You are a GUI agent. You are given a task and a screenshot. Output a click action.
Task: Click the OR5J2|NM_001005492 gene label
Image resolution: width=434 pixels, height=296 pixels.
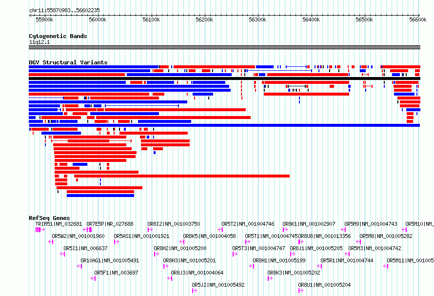point(218,285)
